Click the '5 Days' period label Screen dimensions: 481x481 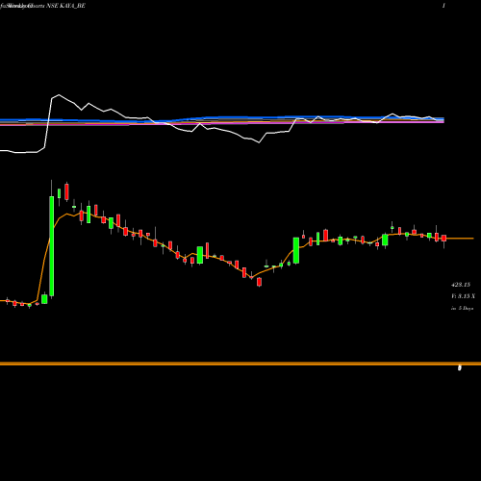pyautogui.click(x=466, y=308)
